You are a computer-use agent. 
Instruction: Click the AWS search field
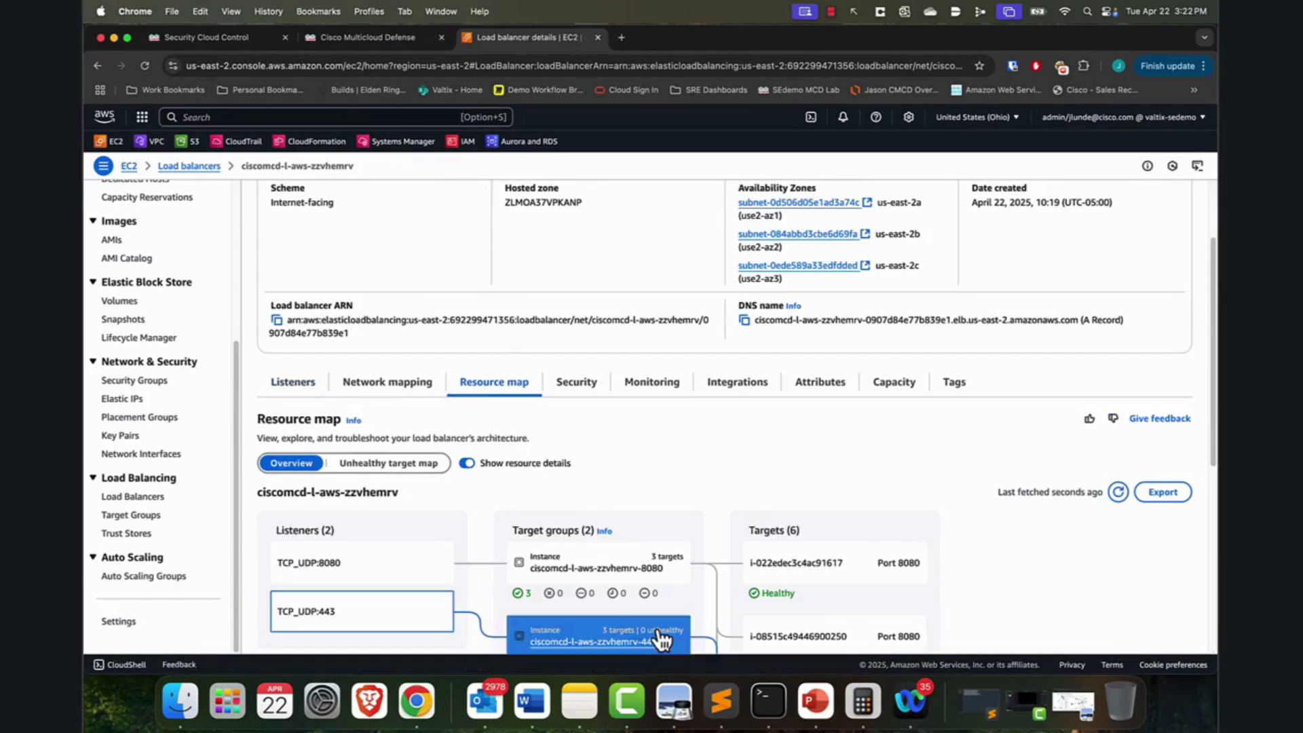(x=336, y=117)
